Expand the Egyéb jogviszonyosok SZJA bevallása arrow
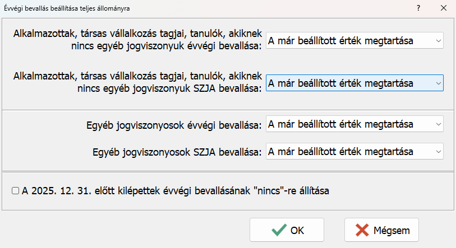Image resolution: width=456 pixels, height=248 pixels. 436,152
